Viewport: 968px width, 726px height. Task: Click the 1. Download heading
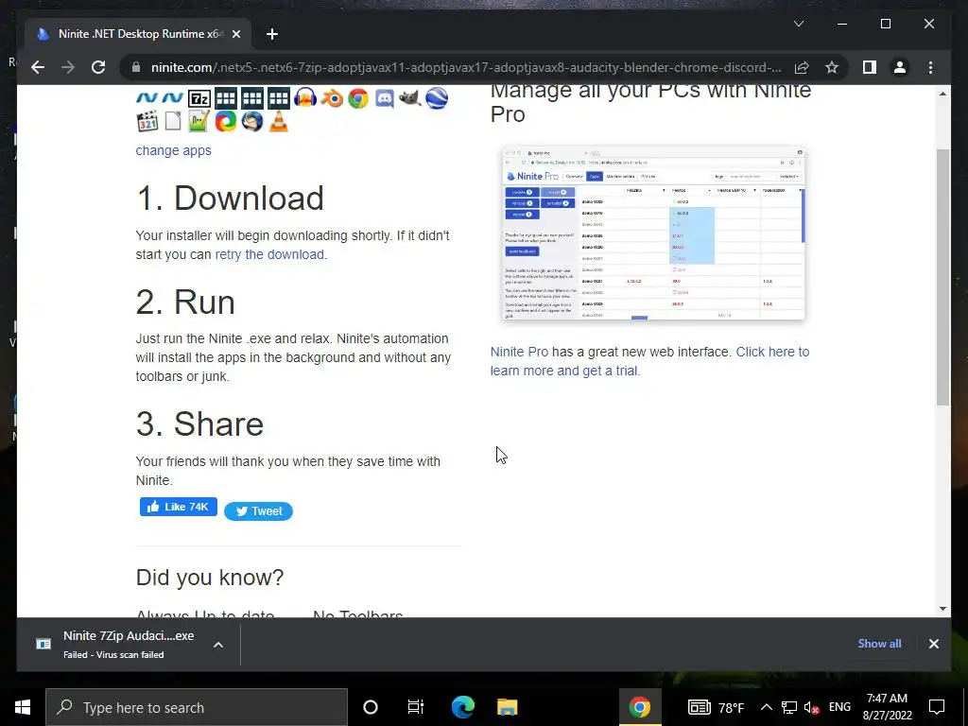click(230, 199)
